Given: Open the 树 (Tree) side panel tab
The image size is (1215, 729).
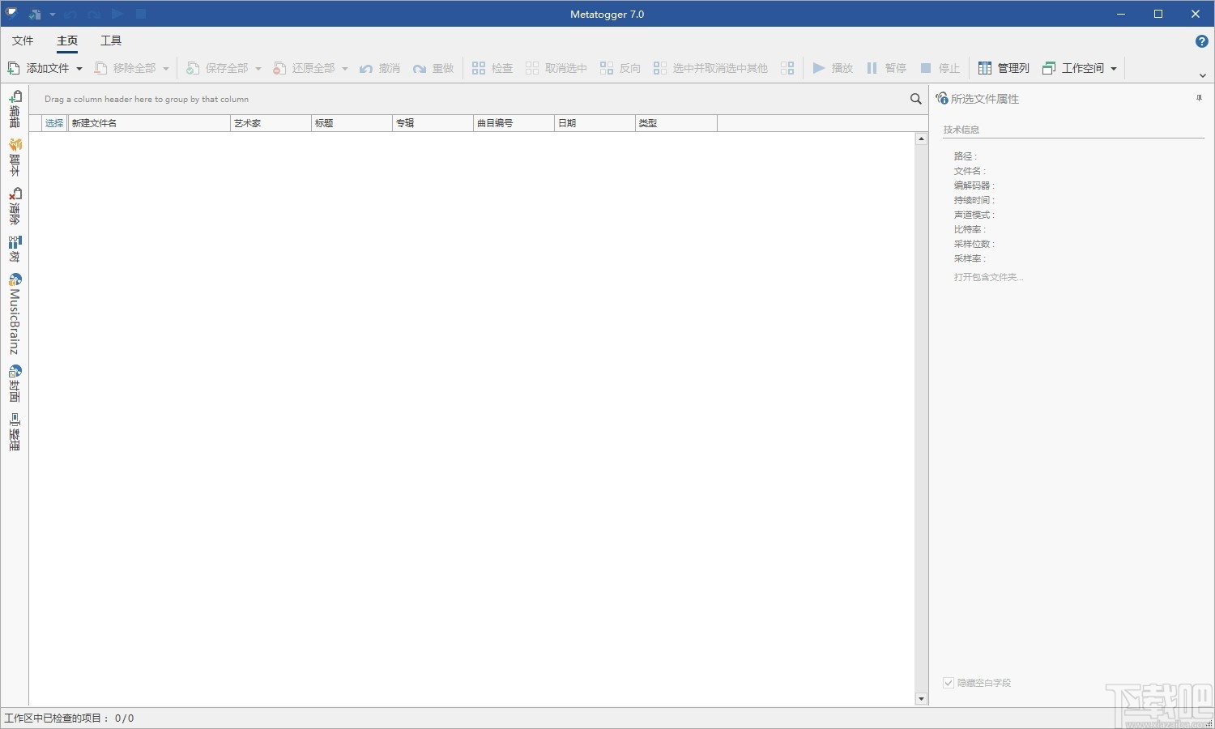Looking at the screenshot, I should click(15, 249).
